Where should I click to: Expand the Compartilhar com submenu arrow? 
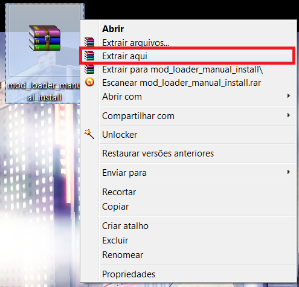point(289,115)
